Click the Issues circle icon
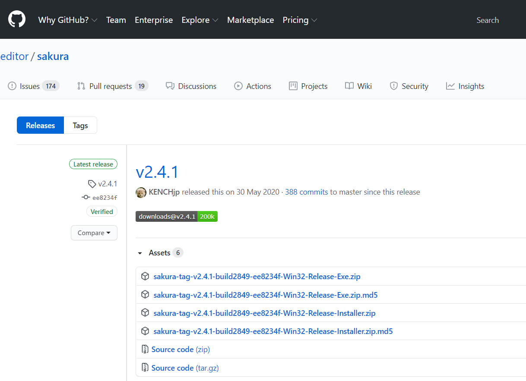The width and height of the screenshot is (526, 381). click(x=12, y=86)
